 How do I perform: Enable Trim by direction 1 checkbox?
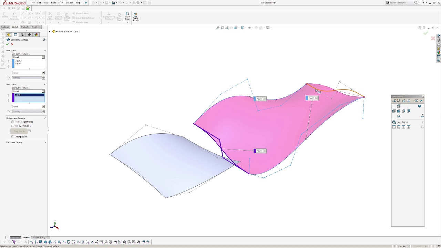coord(12,126)
